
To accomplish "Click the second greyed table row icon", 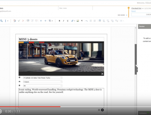I will pos(108,21).
